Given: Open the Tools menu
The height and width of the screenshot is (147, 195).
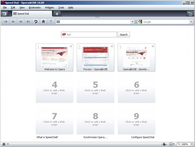Looking at the screenshot, I should (61, 7).
